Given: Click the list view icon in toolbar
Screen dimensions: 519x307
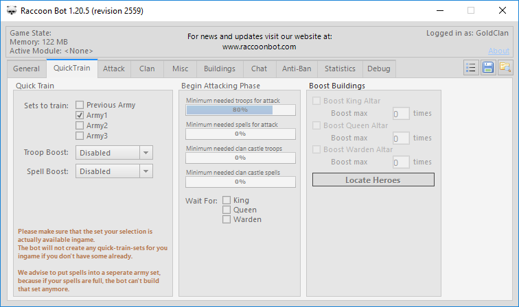Looking at the screenshot, I should [471, 68].
